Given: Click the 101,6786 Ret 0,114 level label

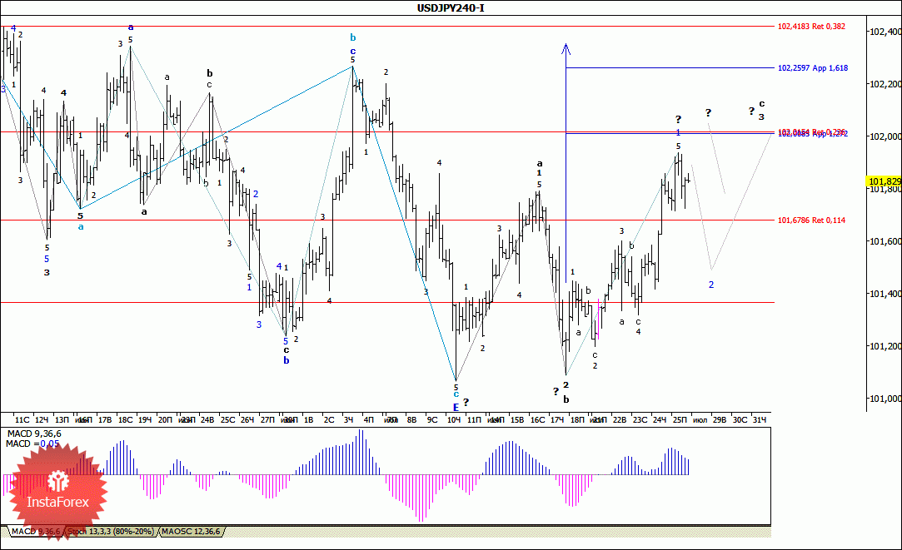Looking at the screenshot, I should (812, 220).
